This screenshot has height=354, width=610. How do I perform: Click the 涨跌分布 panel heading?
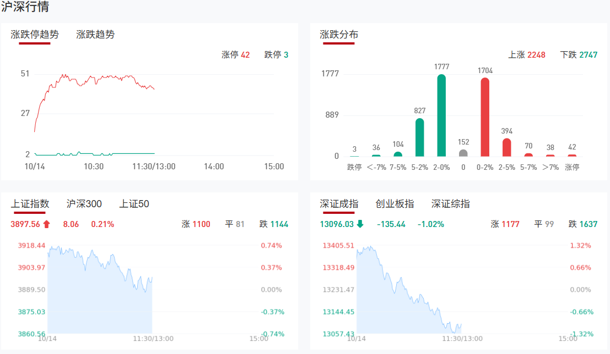point(339,35)
